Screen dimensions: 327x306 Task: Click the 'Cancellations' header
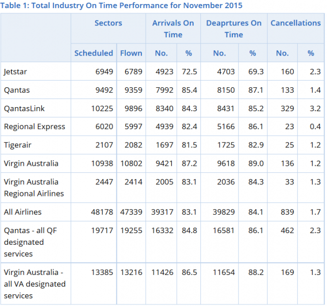295,23
